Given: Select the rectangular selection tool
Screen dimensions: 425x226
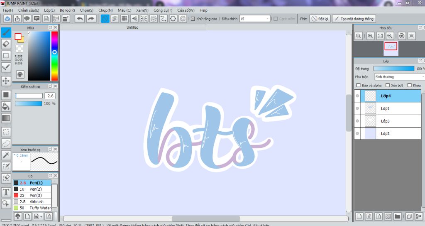Looking at the screenshot, I should tap(6, 132).
